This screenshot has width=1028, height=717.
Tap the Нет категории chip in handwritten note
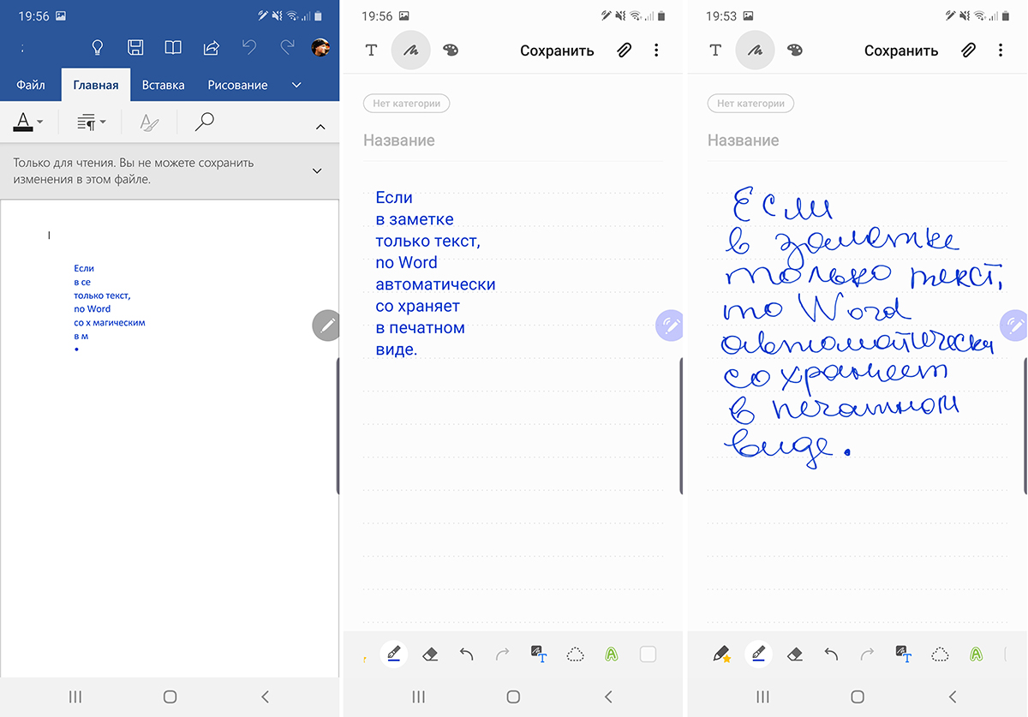[x=750, y=104]
